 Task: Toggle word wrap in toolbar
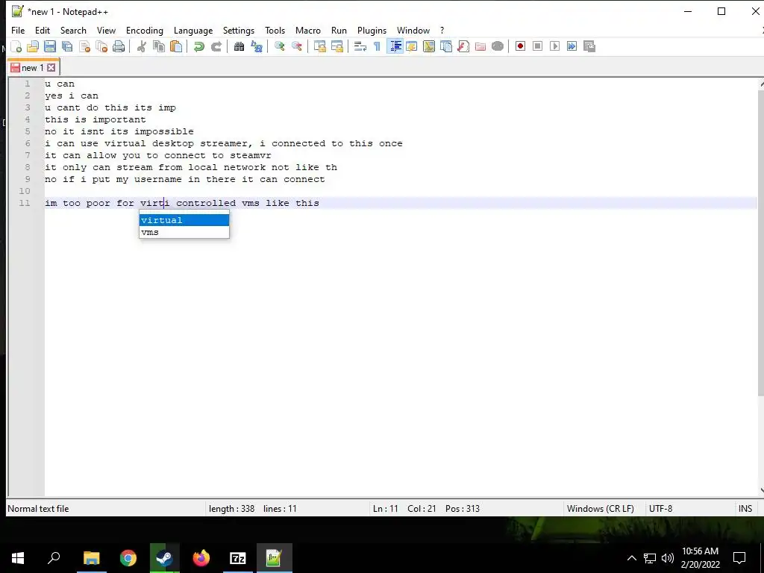point(360,46)
